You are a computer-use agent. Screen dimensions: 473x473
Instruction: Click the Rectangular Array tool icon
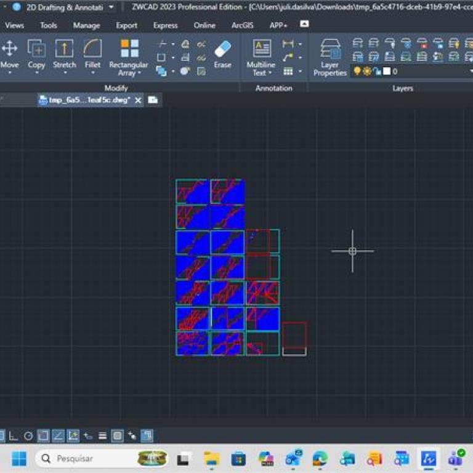pyautogui.click(x=129, y=49)
